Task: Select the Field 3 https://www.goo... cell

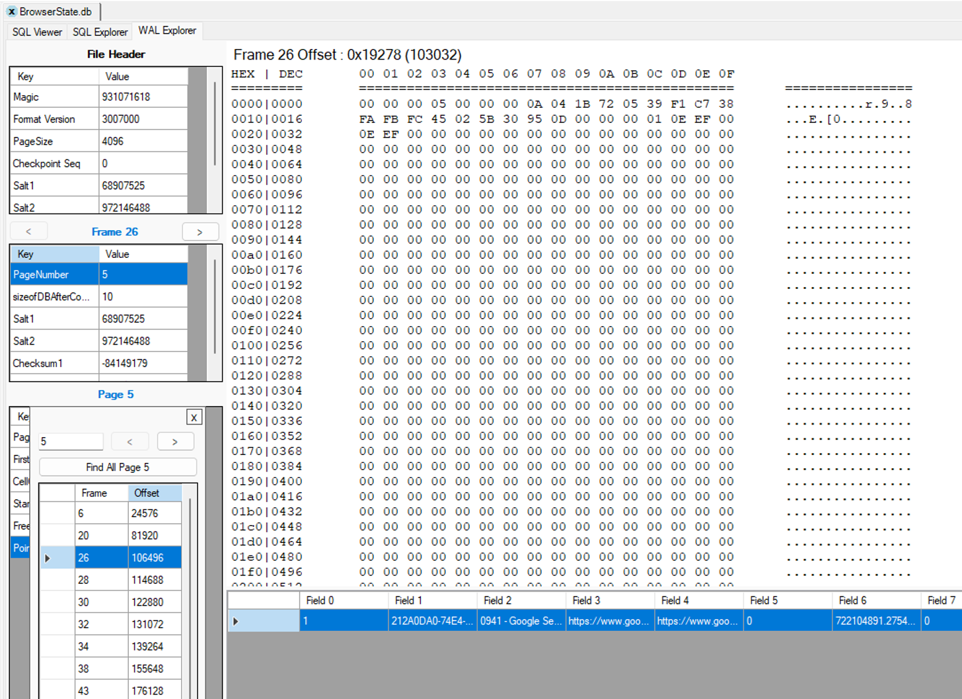Action: tap(610, 621)
